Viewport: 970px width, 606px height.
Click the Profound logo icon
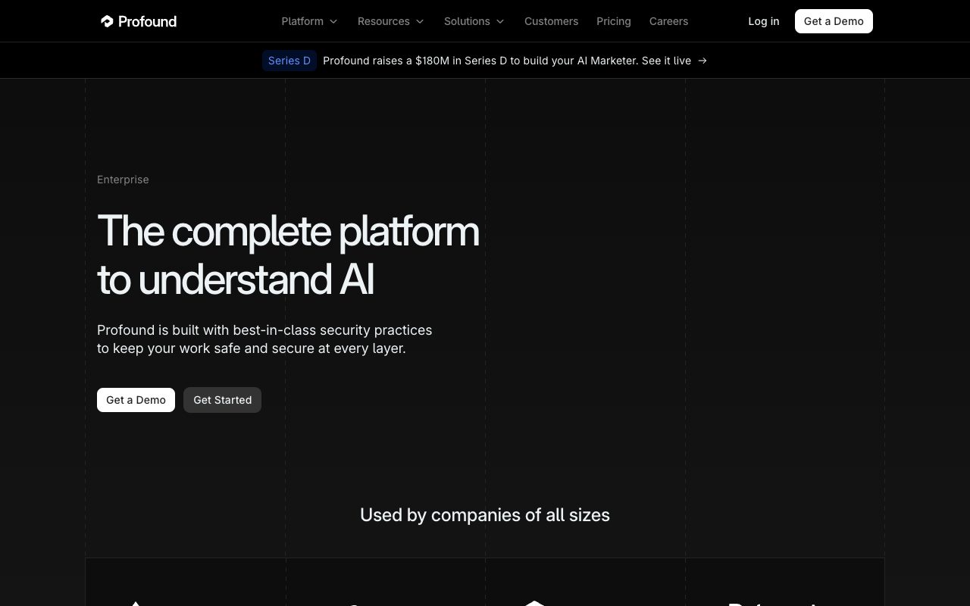[x=107, y=21]
